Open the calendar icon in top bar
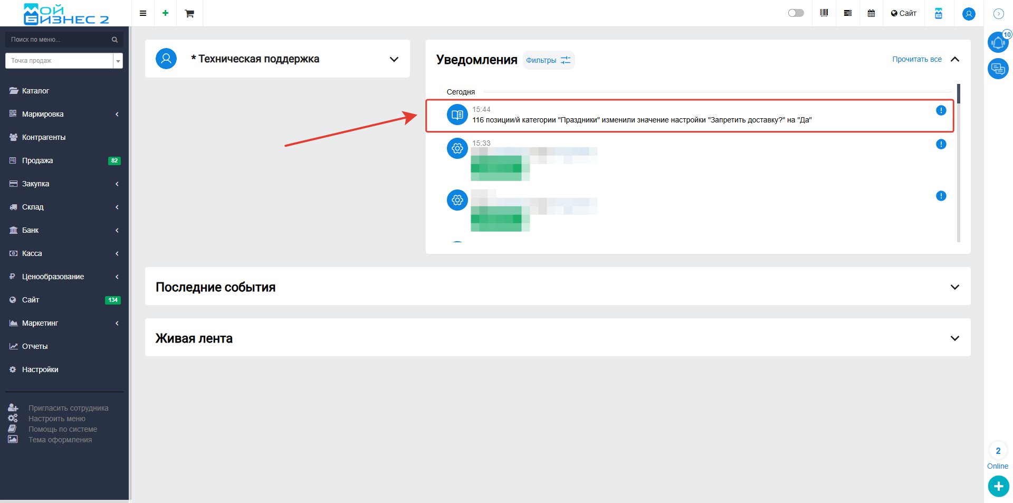 point(871,13)
